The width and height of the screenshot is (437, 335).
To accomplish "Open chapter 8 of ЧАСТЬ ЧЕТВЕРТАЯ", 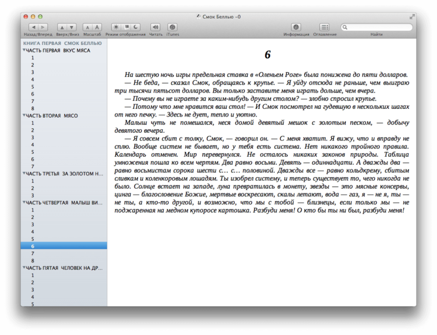I will (x=33, y=260).
